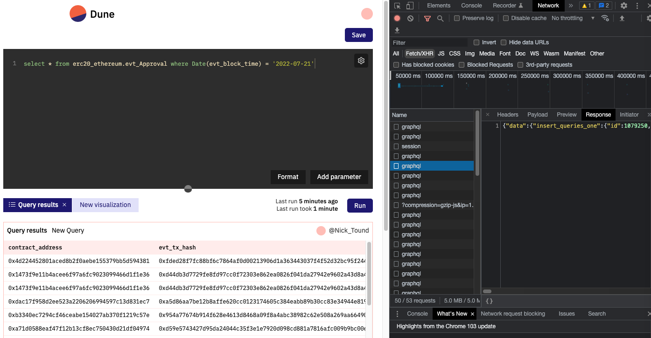
Task: Open network search with magnifier icon
Action: [x=440, y=18]
